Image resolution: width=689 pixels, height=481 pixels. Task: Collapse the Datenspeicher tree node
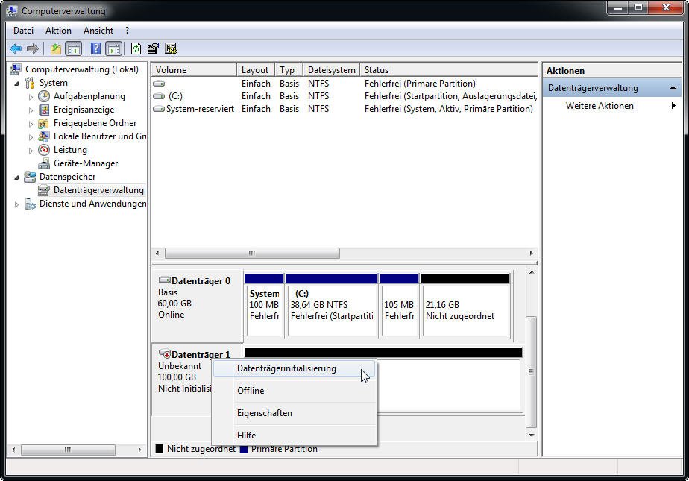[16, 177]
